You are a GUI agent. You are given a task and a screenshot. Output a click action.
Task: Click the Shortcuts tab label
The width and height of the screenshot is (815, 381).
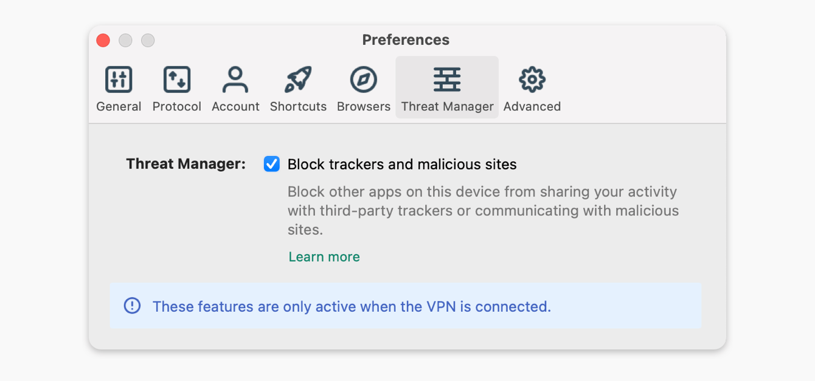pos(298,106)
